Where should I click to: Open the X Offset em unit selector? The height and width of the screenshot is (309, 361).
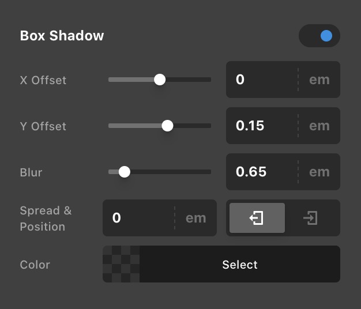pos(319,80)
